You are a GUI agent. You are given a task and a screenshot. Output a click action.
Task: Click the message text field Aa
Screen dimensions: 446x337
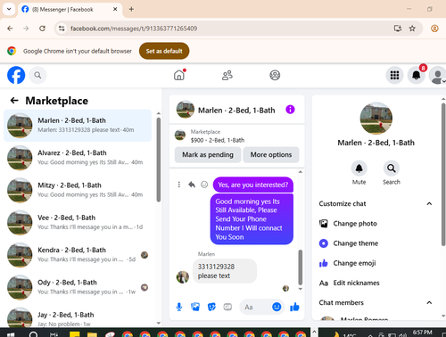click(x=256, y=307)
